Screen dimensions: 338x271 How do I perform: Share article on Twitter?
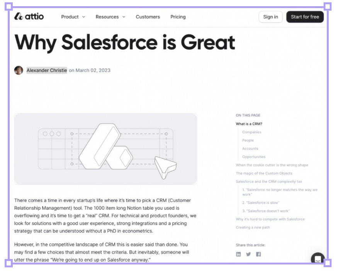pyautogui.click(x=248, y=254)
